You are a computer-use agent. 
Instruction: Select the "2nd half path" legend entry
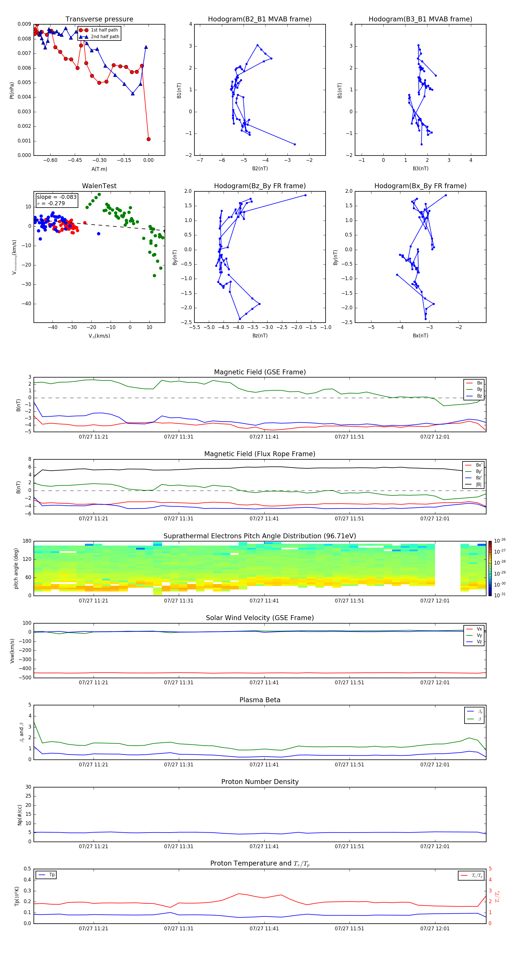coord(99,37)
